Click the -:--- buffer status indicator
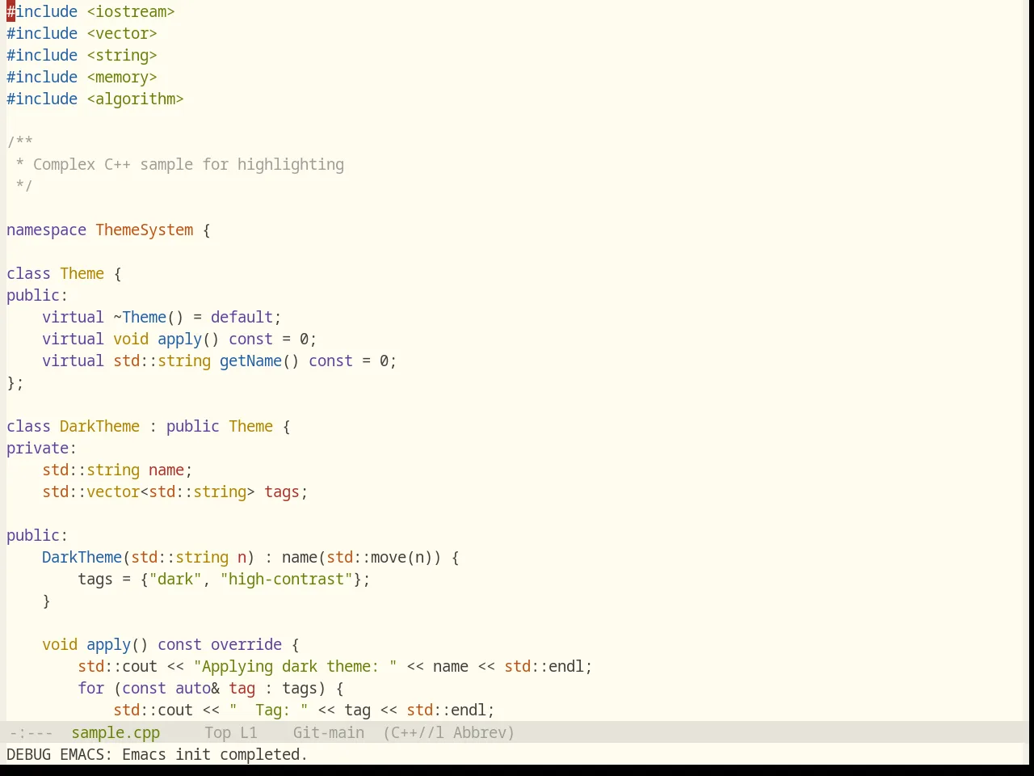Viewport: 1034px width, 776px height. click(31, 732)
